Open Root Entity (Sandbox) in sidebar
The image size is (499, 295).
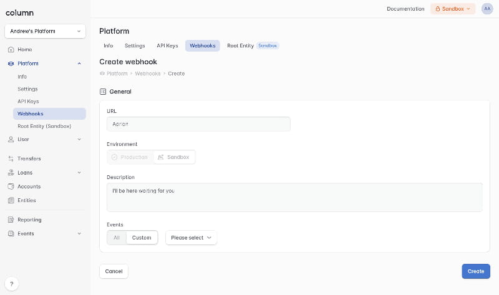pos(44,127)
